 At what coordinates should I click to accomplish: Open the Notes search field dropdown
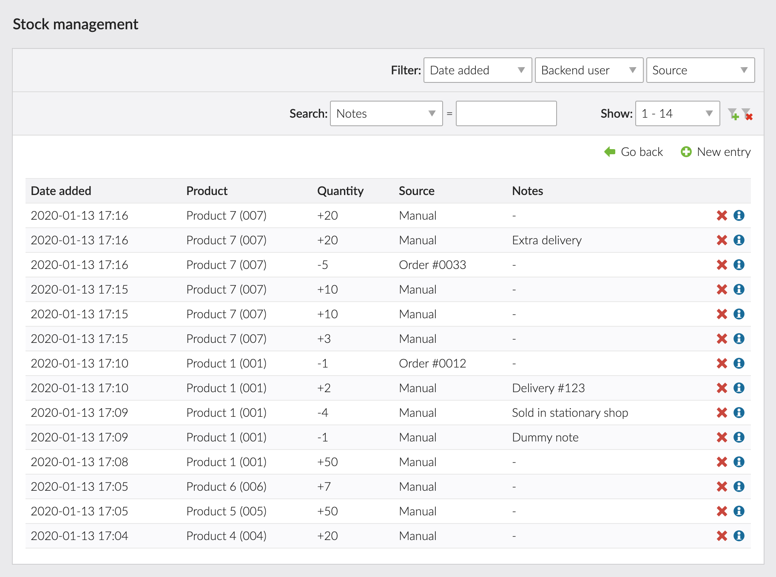(x=386, y=113)
